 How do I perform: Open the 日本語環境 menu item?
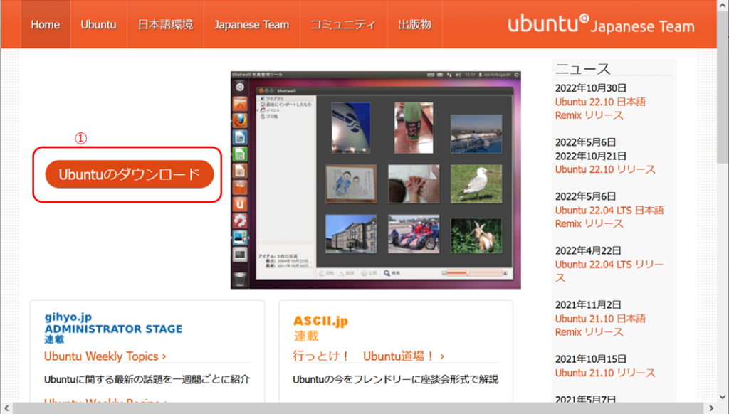click(x=165, y=25)
